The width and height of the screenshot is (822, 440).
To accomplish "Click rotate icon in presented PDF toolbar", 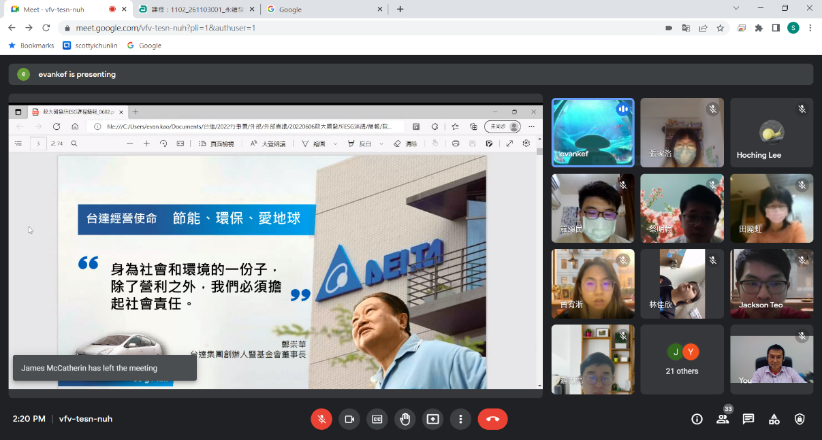I will (163, 143).
